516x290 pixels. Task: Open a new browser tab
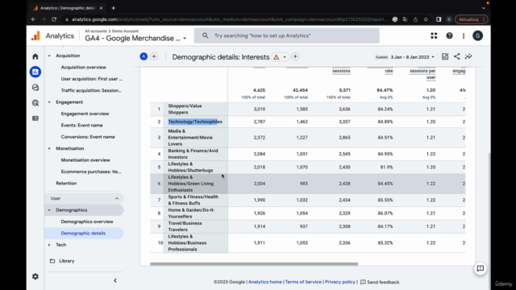click(113, 8)
